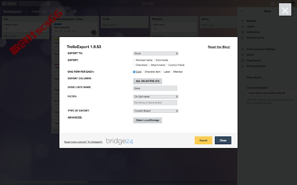Click the yellow Export button

click(203, 140)
